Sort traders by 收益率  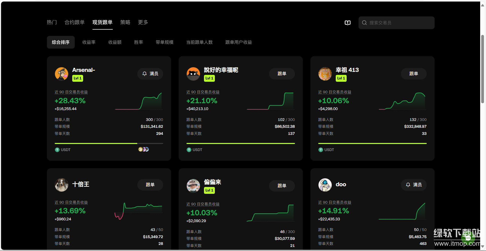[x=89, y=42]
